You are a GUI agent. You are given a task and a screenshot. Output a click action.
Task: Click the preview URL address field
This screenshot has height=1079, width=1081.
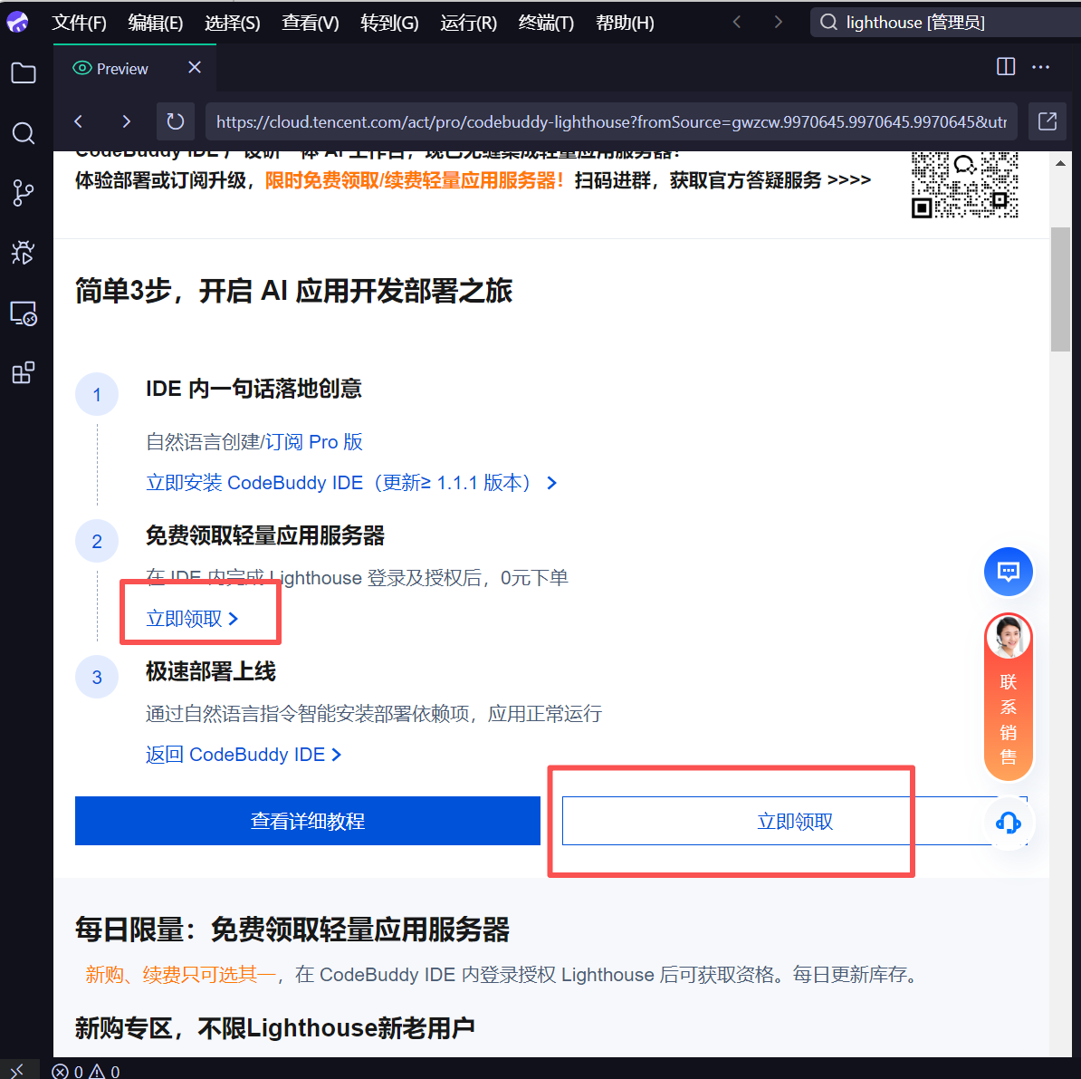point(611,121)
